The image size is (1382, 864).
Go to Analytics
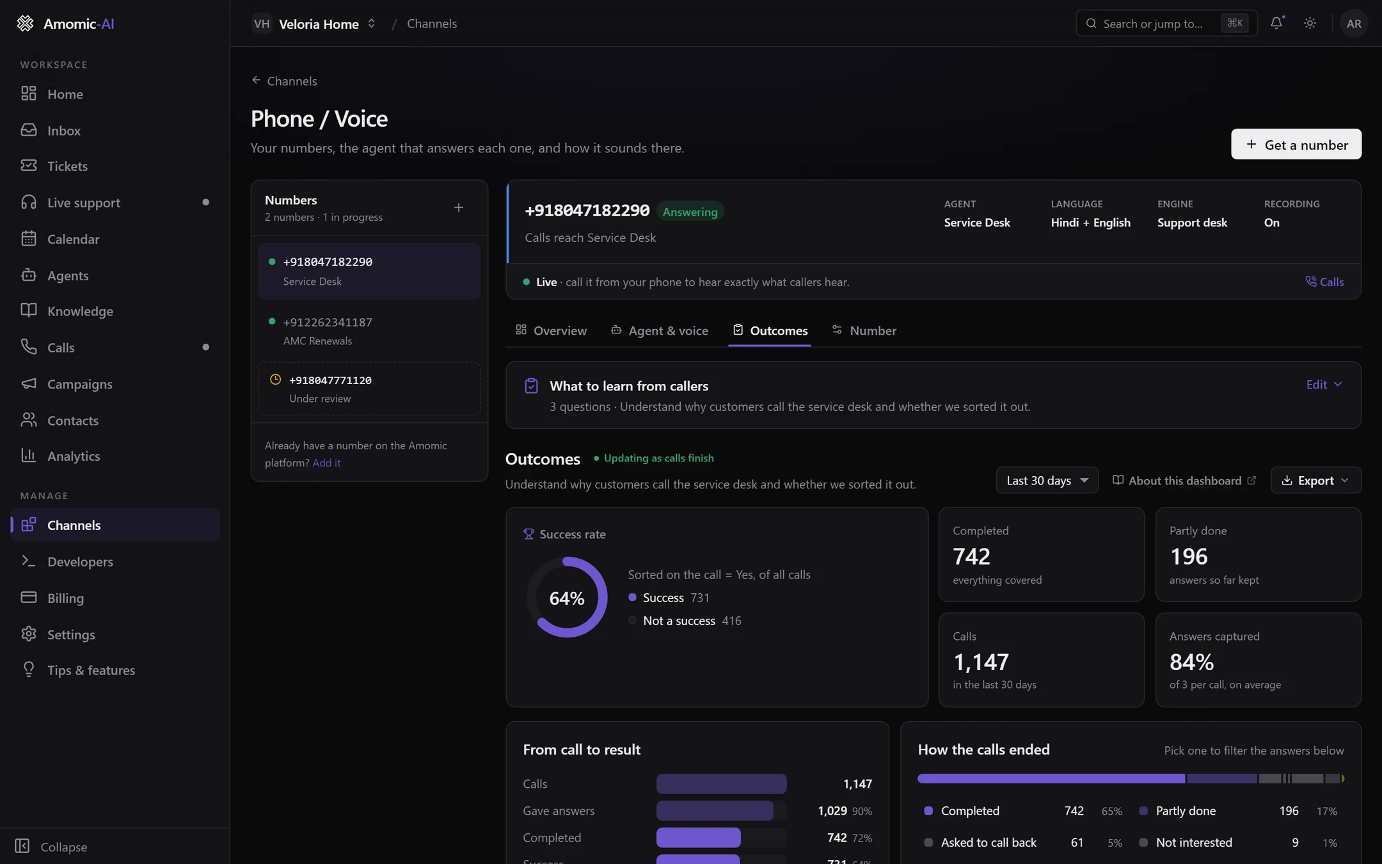[115, 456]
